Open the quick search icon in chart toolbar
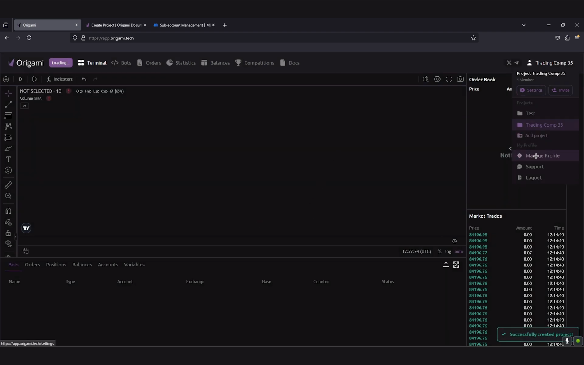Screen dimensions: 584x365 coord(426,79)
